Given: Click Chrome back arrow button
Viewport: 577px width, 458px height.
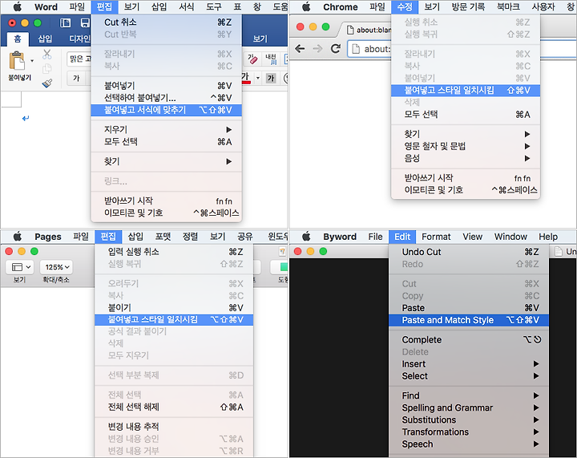Looking at the screenshot, I should pyautogui.click(x=301, y=49).
